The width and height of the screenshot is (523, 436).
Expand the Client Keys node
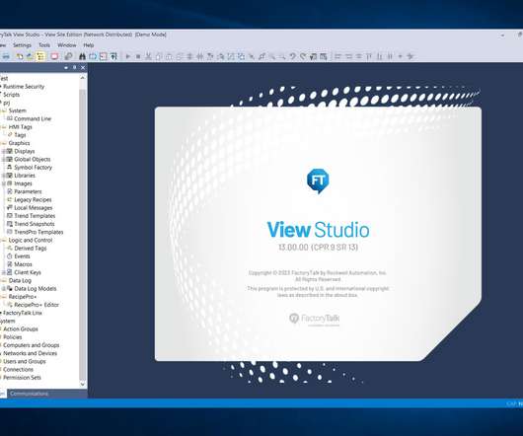pos(3,272)
